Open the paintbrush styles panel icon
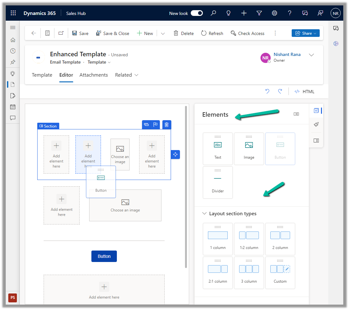Screen dimensions: 349x310 point(316,125)
